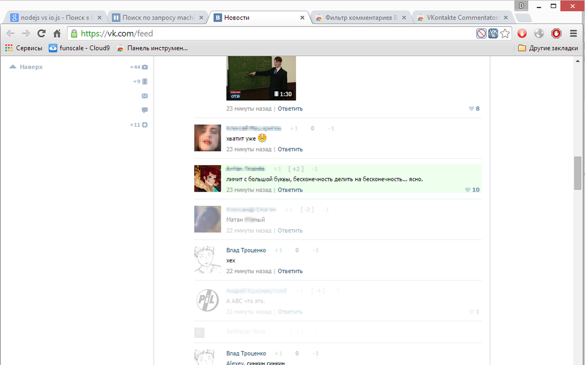Click "Ответить" under the "хех" comment
The image size is (585, 365).
coord(290,271)
